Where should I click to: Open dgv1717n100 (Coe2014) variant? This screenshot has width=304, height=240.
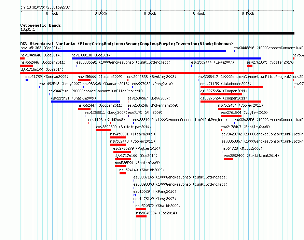[136, 156]
